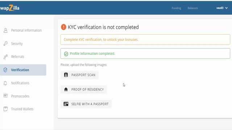
Task: Click the SwapZilla logo
Action: (10, 8)
